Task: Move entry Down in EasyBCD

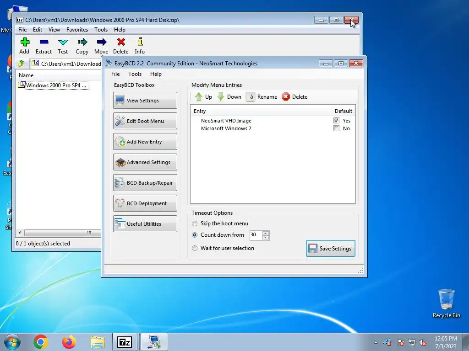Action: tap(229, 97)
